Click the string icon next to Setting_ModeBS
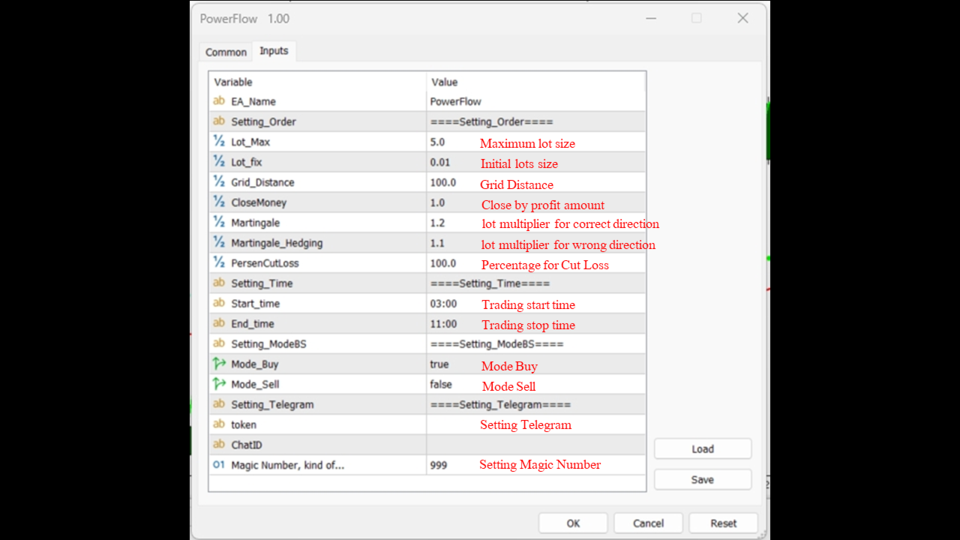Screen dimensions: 960x540 (x=219, y=344)
